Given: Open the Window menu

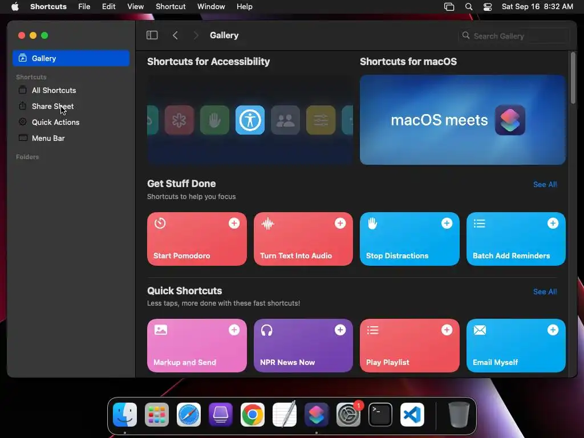Looking at the screenshot, I should click(211, 7).
